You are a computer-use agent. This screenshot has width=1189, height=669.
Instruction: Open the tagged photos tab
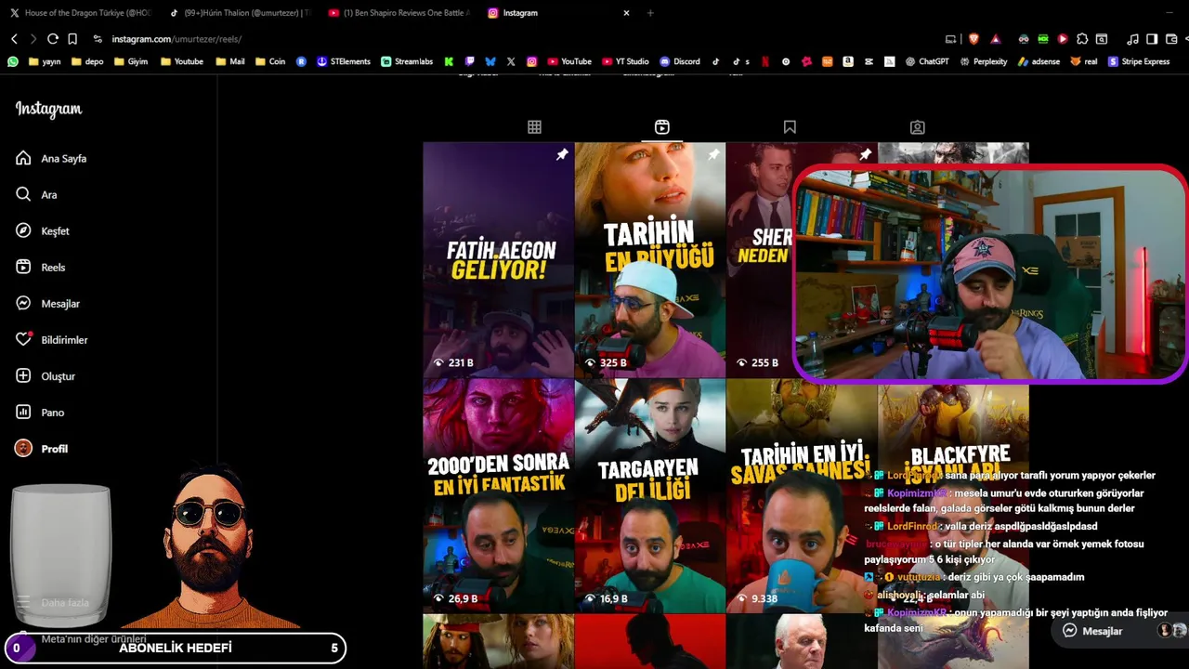click(x=917, y=127)
